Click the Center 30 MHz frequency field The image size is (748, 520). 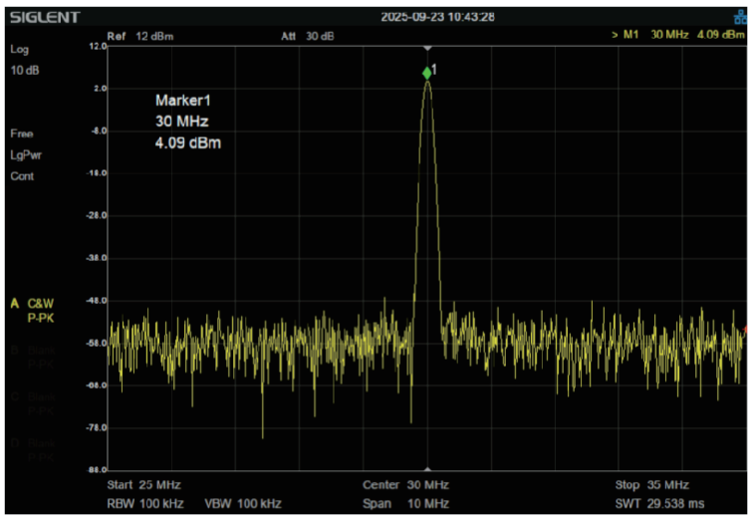click(x=406, y=485)
